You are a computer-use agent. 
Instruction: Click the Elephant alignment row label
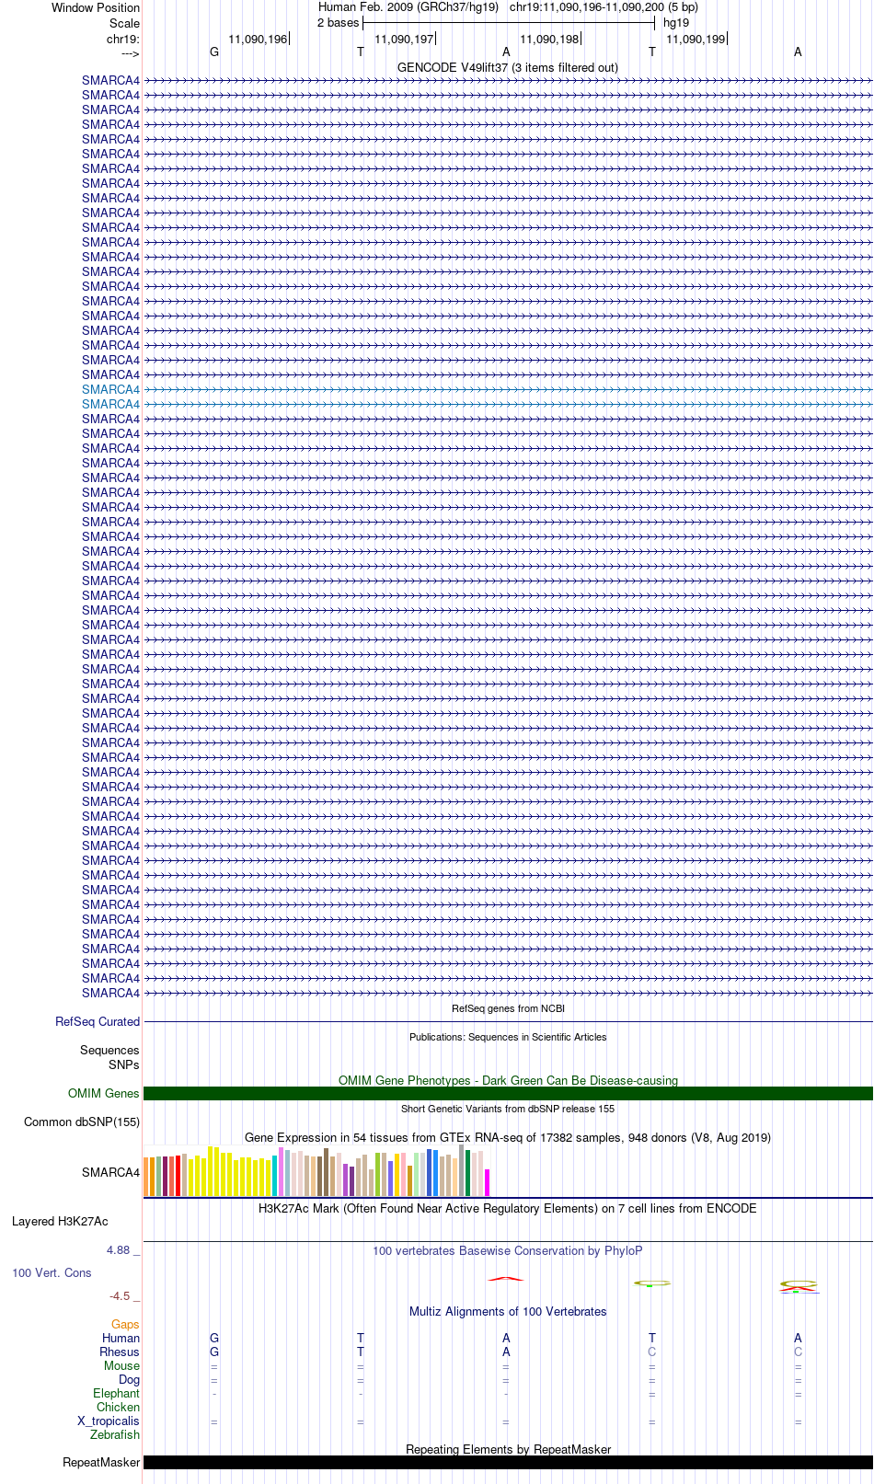point(116,1393)
